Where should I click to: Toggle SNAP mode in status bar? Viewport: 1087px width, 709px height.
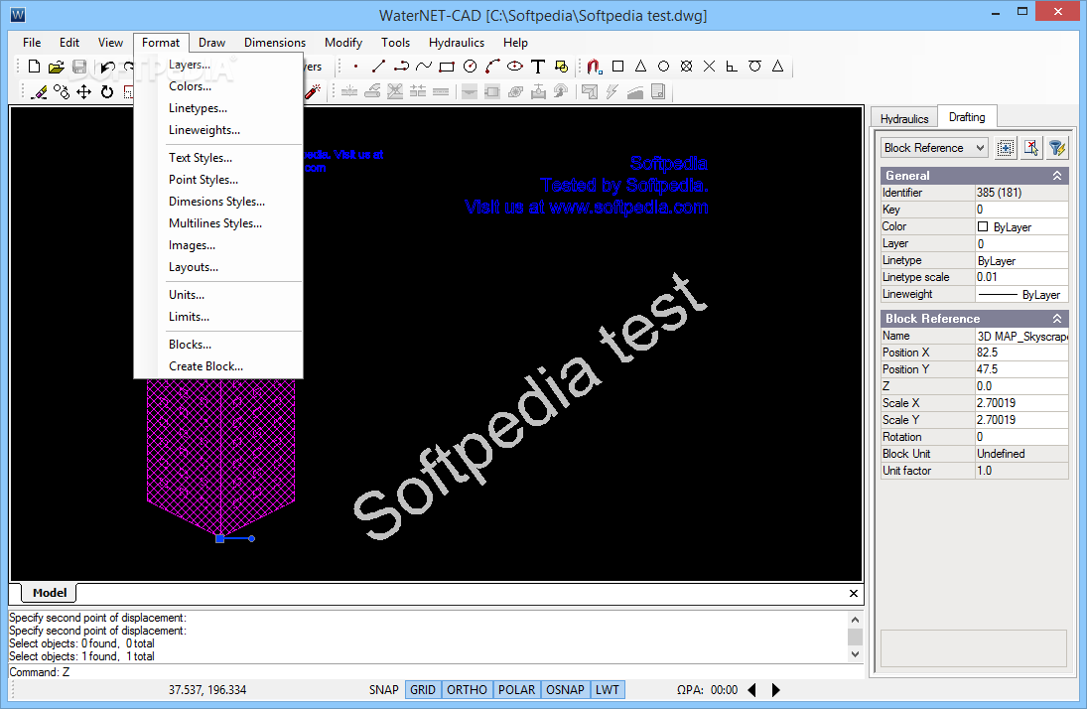383,689
